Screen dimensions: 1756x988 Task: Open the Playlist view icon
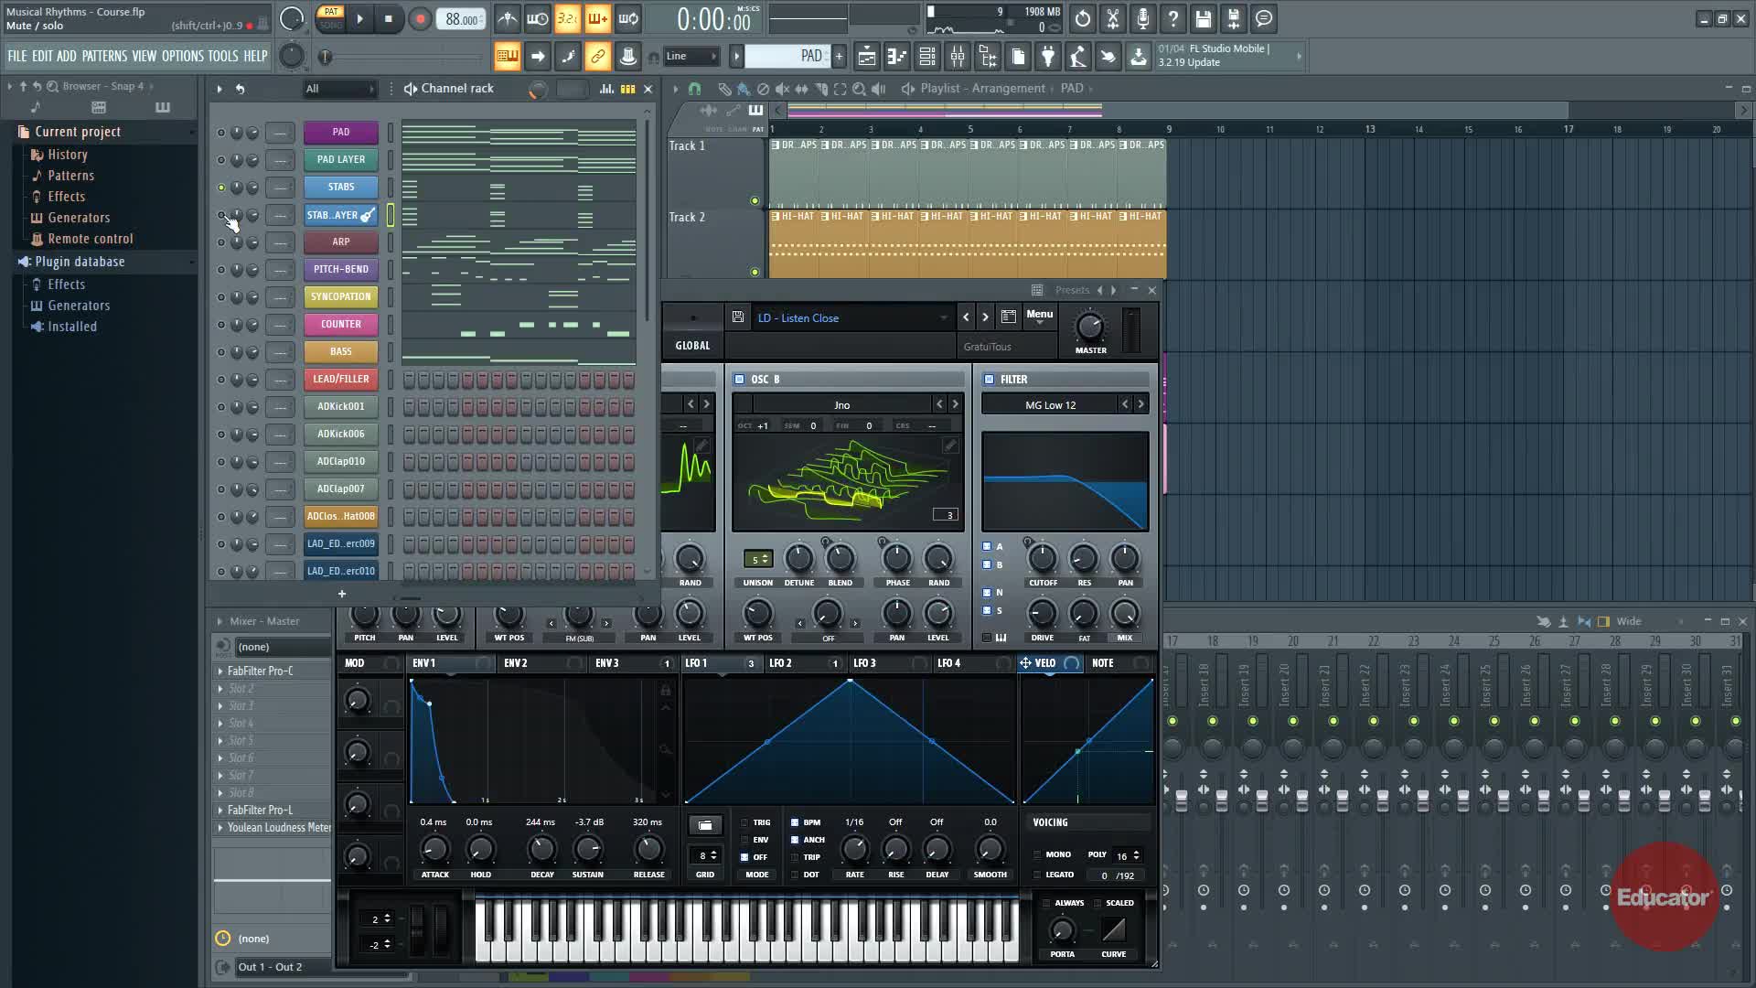coord(866,57)
